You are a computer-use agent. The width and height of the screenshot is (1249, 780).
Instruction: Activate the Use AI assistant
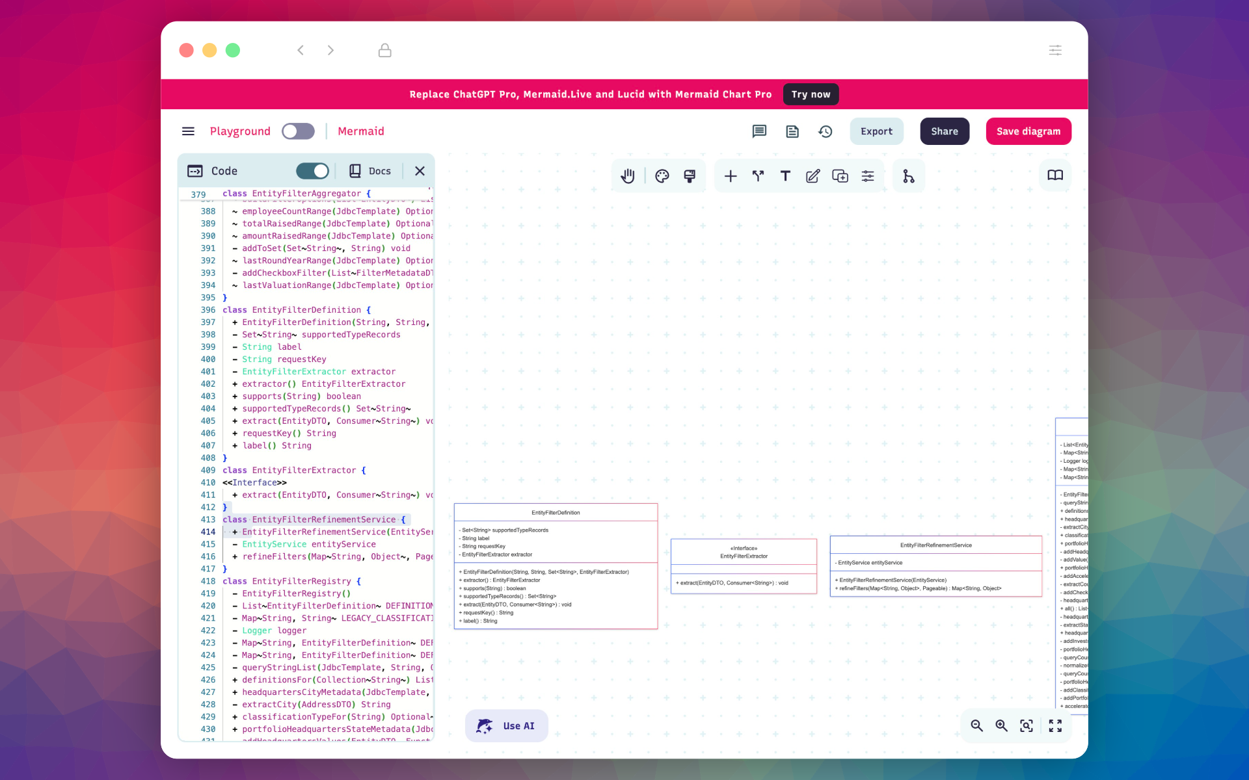click(506, 725)
